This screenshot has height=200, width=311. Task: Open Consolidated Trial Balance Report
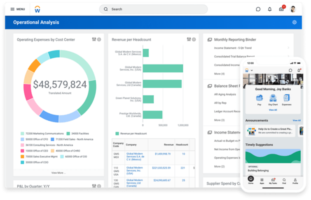(x=234, y=57)
